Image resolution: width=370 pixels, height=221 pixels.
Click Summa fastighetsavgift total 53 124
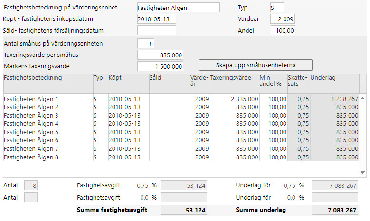[x=184, y=210]
